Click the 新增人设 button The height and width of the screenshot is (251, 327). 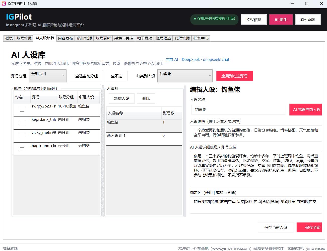coord(122,98)
